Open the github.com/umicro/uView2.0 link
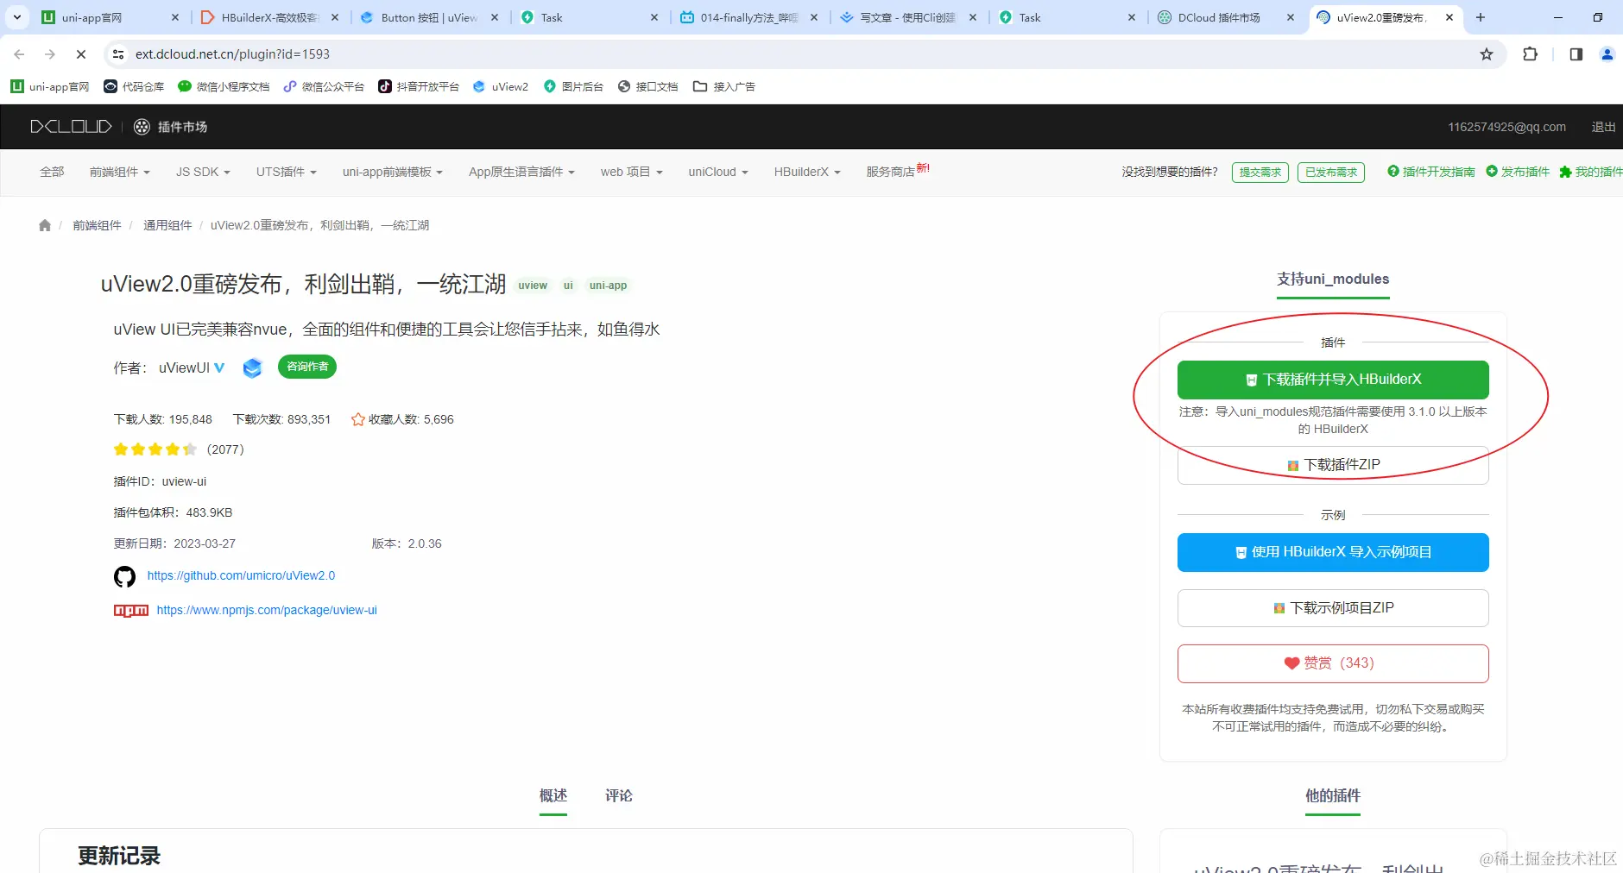1623x873 pixels. [241, 575]
